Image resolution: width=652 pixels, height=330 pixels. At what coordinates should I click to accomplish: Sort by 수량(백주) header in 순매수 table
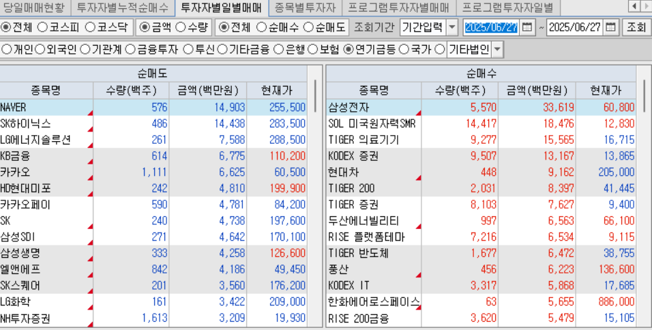coord(460,90)
